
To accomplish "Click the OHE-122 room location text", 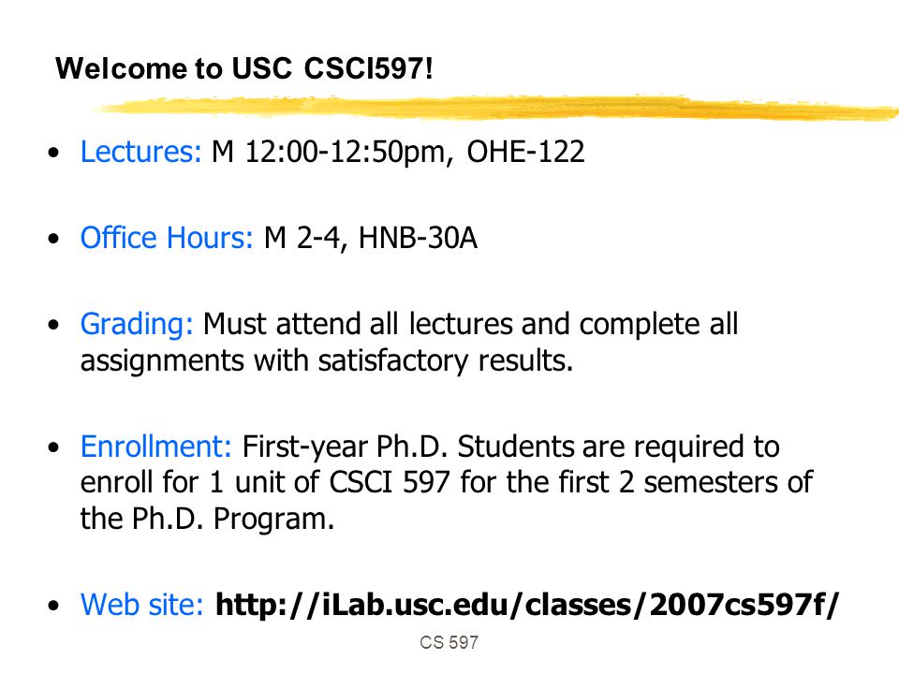I will pyautogui.click(x=525, y=152).
